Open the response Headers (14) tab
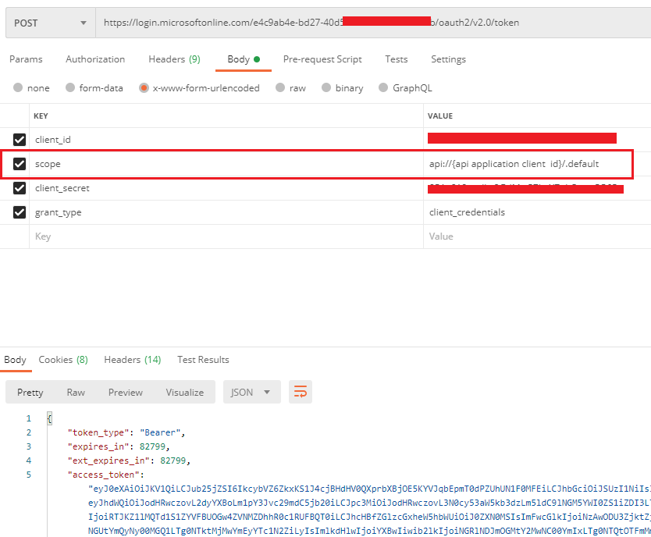Viewport: 651px width, 537px height. point(133,360)
